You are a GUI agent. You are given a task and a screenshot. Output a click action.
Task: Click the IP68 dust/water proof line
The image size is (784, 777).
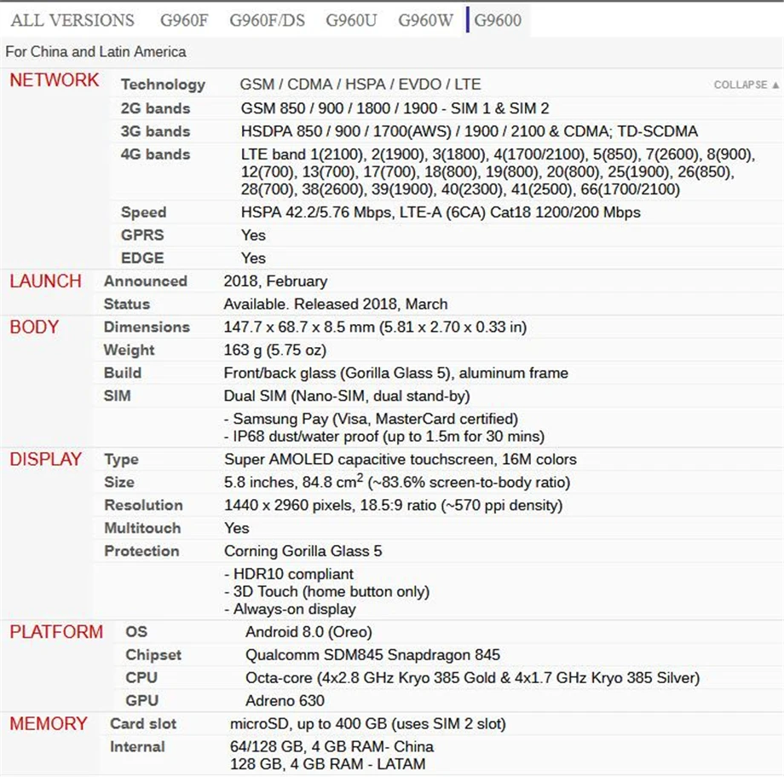[384, 437]
